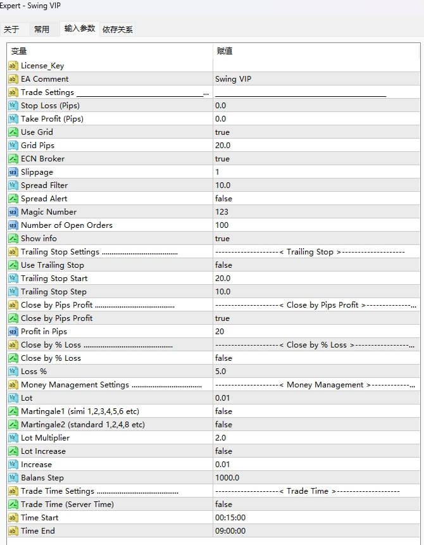This screenshot has width=424, height=545.
Task: Select the Grid Pips value field 20.0
Action: click(x=223, y=146)
